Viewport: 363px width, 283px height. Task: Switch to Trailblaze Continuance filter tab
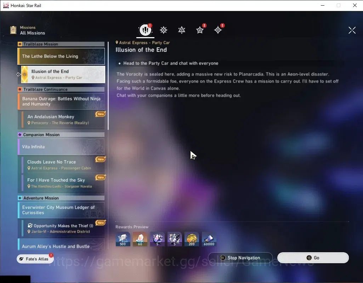point(182,30)
